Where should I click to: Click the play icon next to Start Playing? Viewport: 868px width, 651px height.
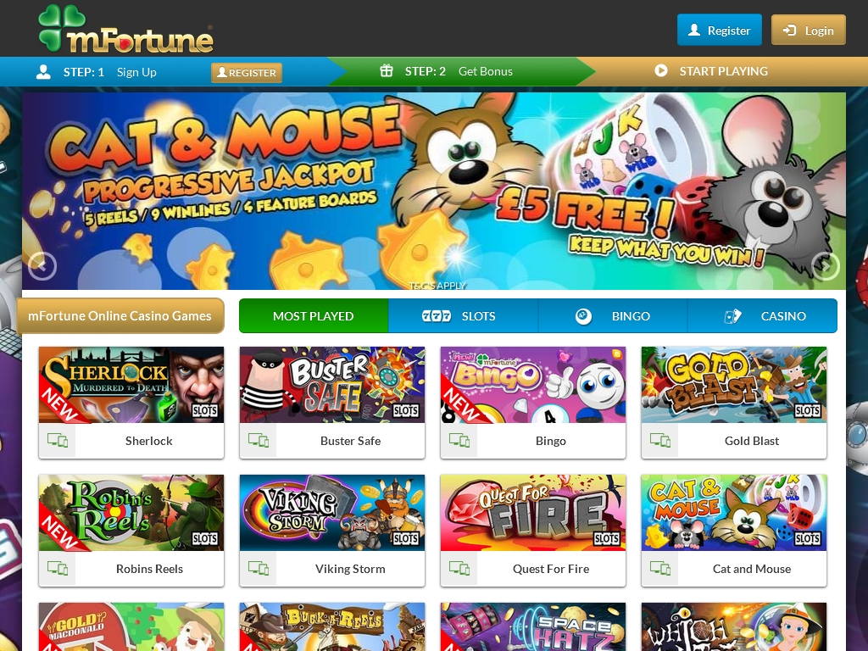tap(661, 71)
